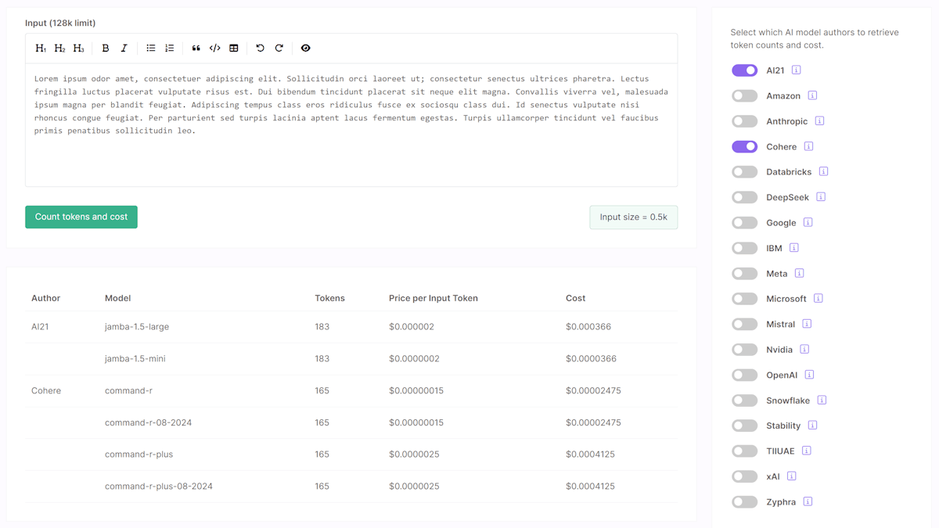Enable the Snowflake toggle

tap(744, 400)
